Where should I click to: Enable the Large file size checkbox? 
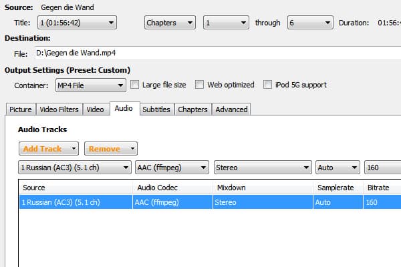click(134, 85)
